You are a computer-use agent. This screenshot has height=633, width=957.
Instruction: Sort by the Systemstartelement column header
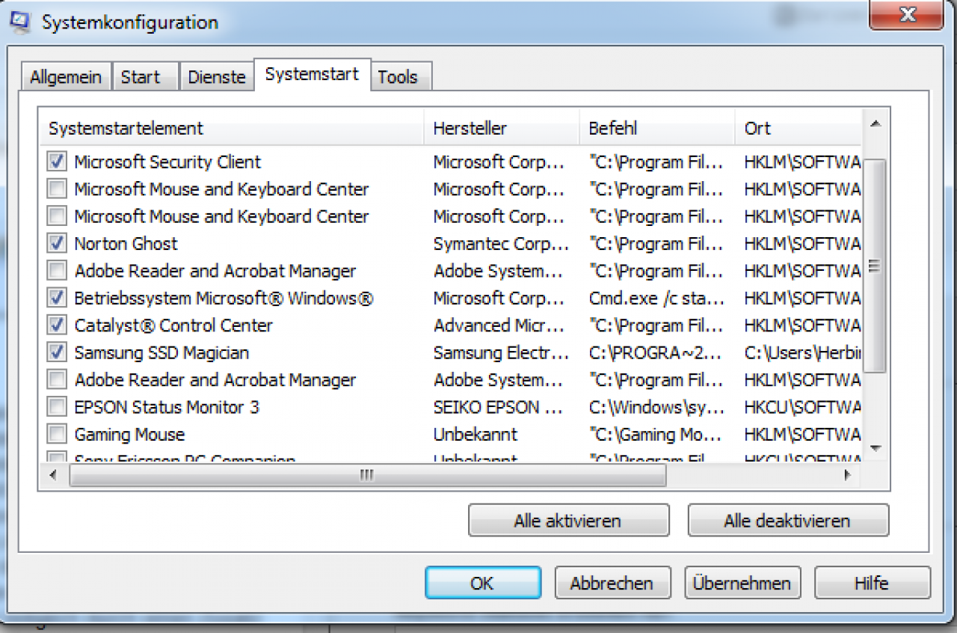coord(232,128)
